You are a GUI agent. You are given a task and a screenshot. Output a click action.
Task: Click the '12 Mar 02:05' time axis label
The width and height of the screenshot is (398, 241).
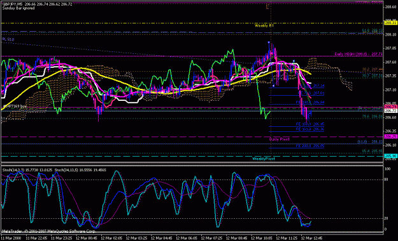click(x=111, y=238)
